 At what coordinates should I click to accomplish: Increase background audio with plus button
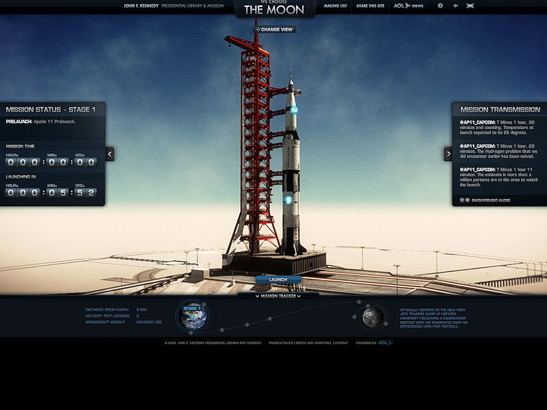point(468,200)
